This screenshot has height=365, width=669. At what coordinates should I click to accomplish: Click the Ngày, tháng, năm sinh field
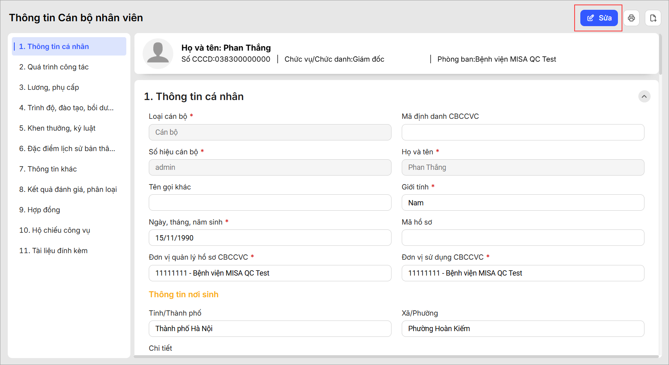coord(270,238)
